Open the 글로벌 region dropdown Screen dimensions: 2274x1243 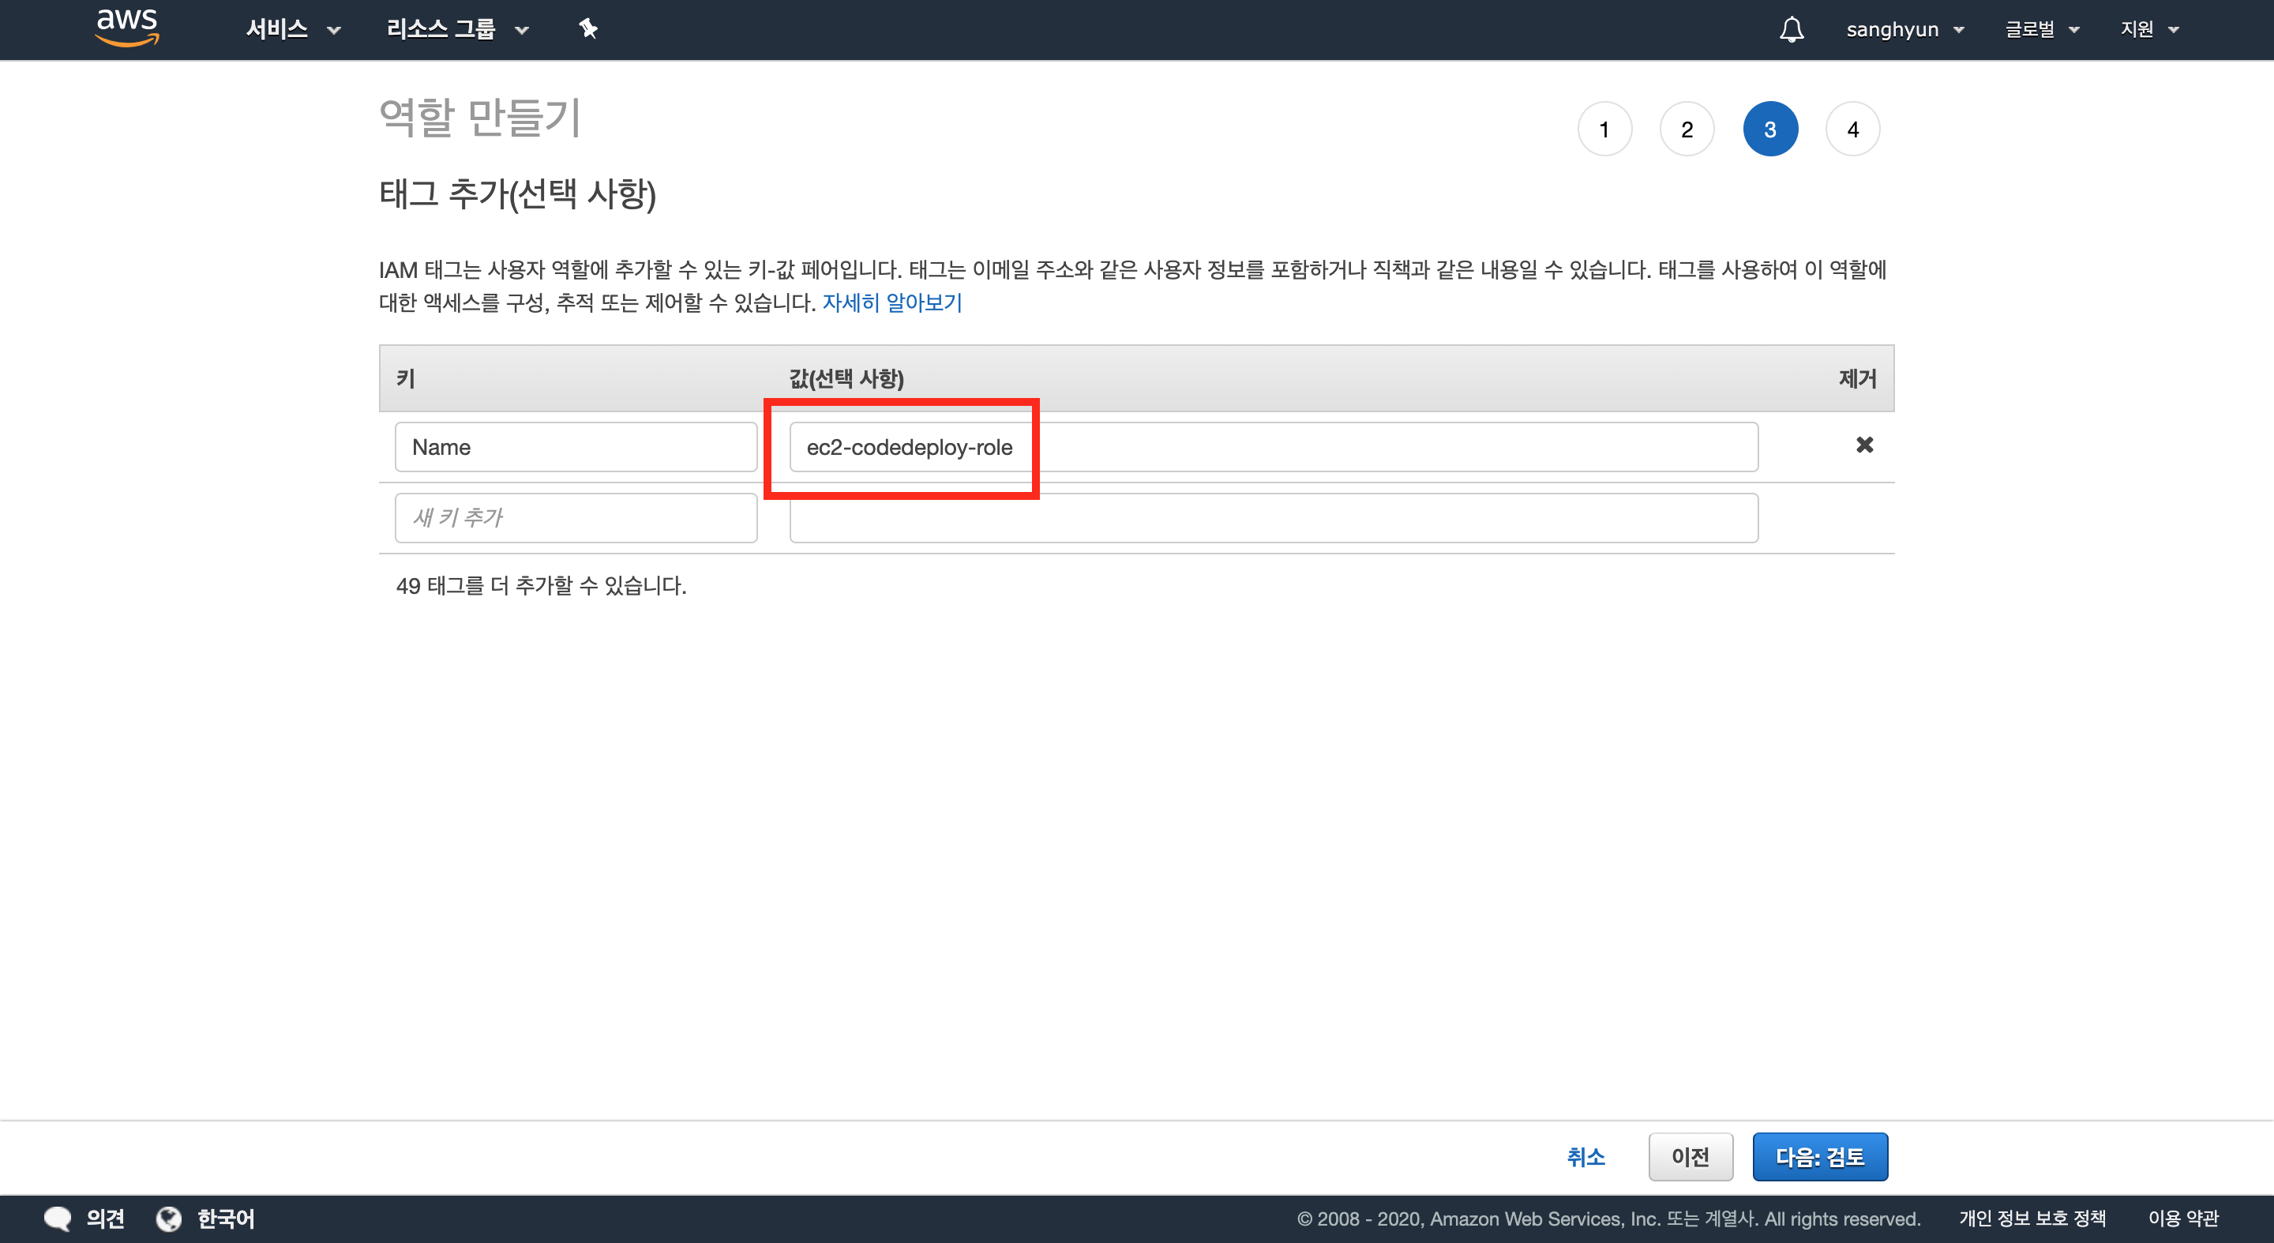point(2041,29)
